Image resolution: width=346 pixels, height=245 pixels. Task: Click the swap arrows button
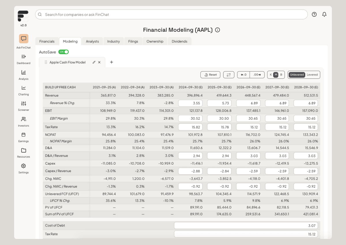click(229, 75)
